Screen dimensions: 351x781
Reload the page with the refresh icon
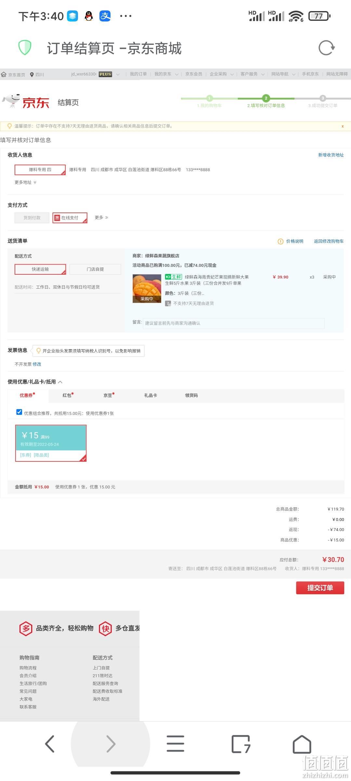pos(326,48)
